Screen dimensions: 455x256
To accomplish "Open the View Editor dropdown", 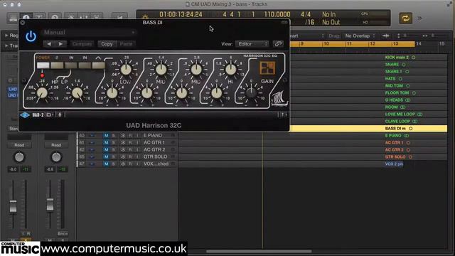I will click(252, 44).
